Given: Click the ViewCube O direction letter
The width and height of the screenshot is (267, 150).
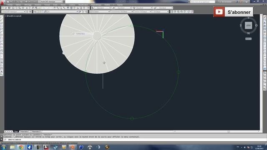Looking at the screenshot, I should 256,25.
